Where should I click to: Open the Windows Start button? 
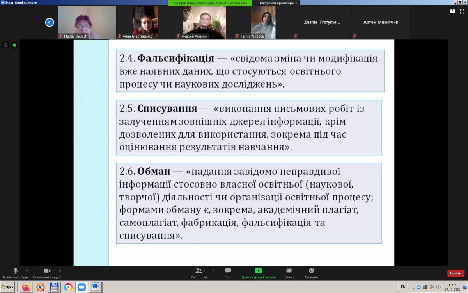point(8,287)
